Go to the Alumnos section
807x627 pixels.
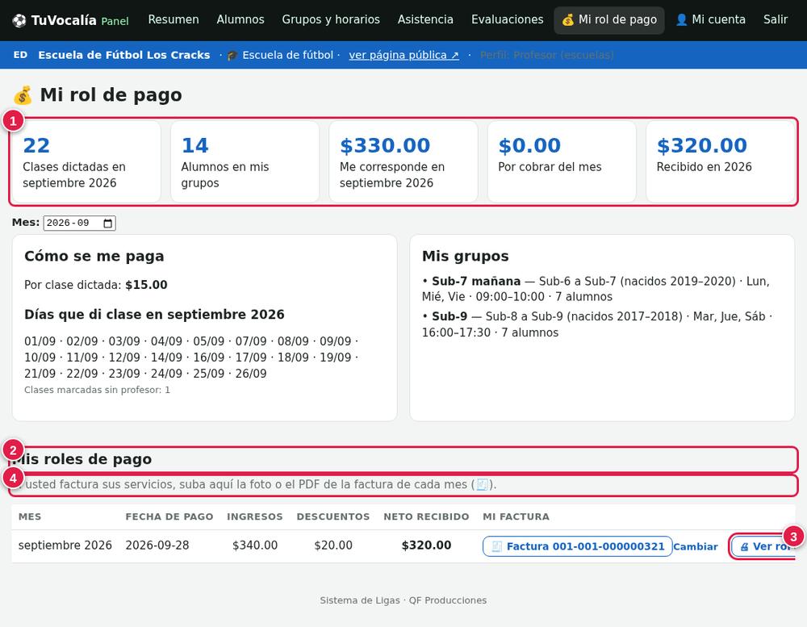[240, 19]
